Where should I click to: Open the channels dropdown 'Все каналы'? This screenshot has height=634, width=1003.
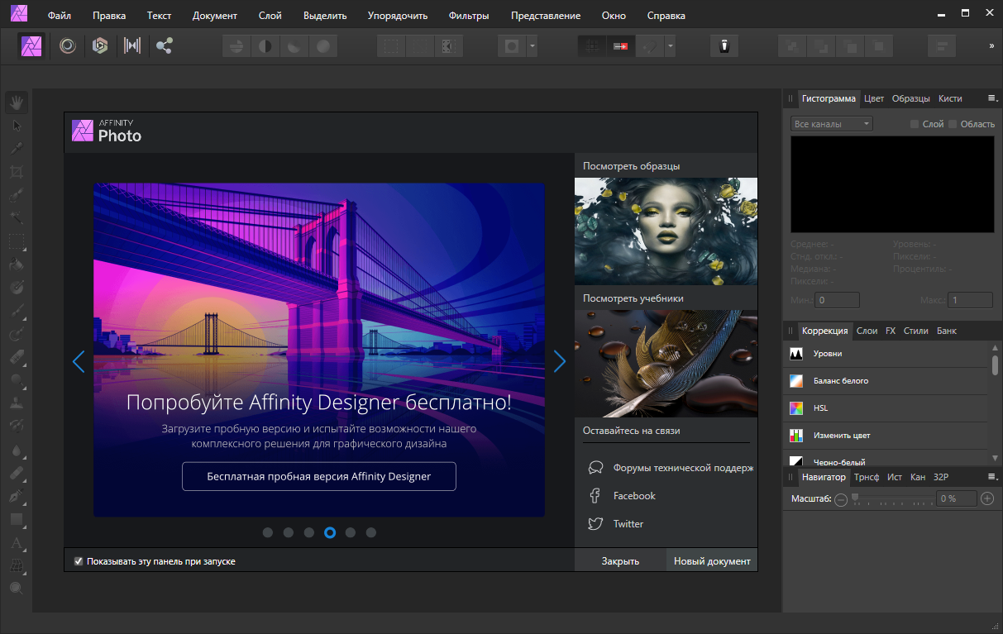point(832,124)
